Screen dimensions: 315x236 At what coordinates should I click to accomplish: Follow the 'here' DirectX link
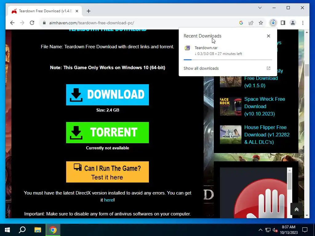pos(109,200)
